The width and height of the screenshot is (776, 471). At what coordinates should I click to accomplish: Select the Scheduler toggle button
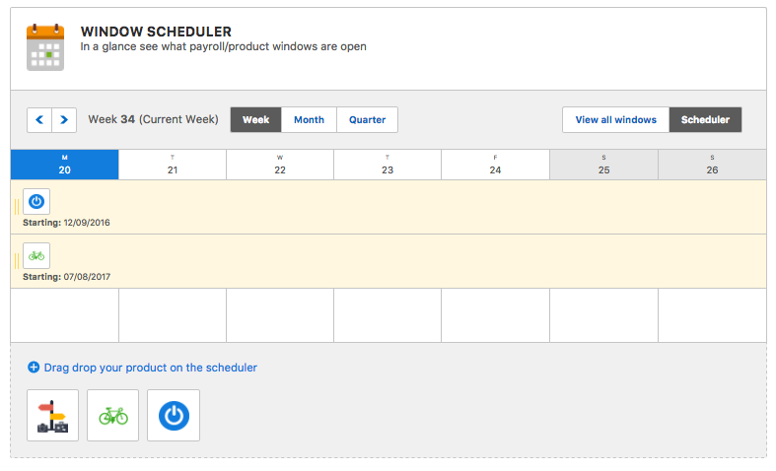[x=705, y=120]
